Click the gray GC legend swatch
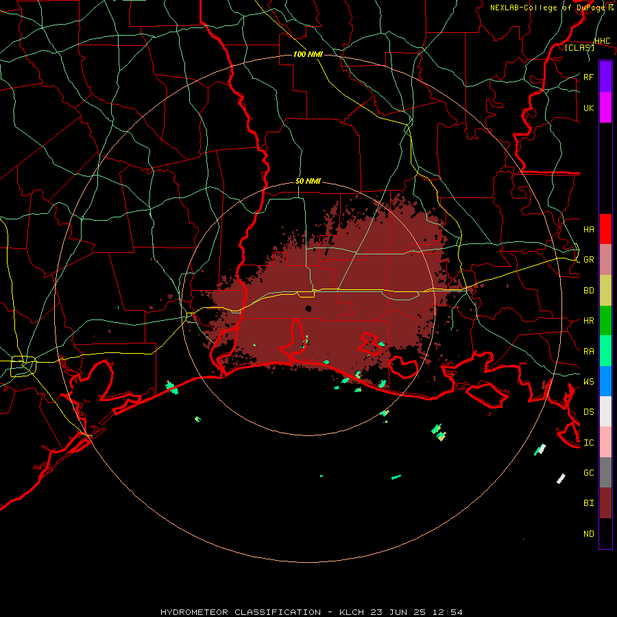This screenshot has width=617, height=617. tap(605, 472)
